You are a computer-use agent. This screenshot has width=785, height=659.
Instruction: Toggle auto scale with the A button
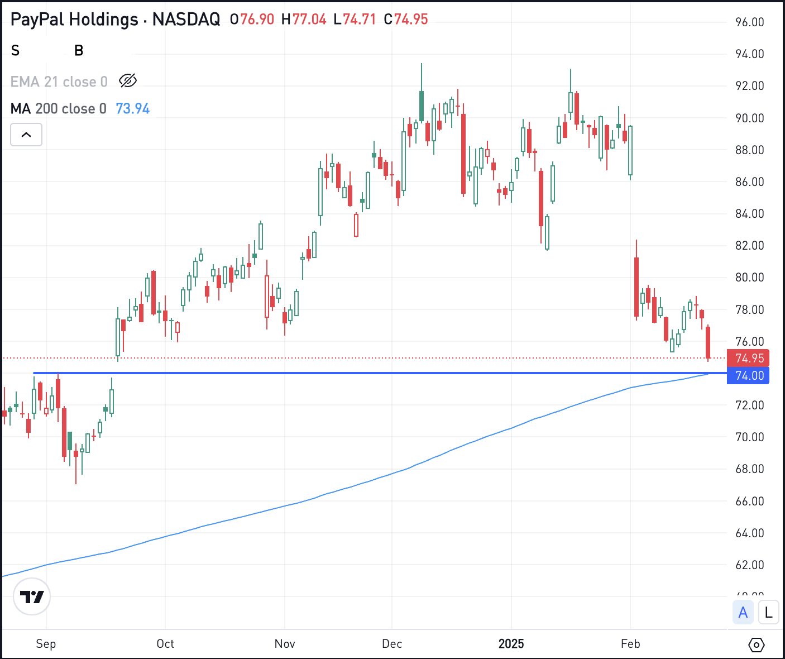(x=743, y=613)
